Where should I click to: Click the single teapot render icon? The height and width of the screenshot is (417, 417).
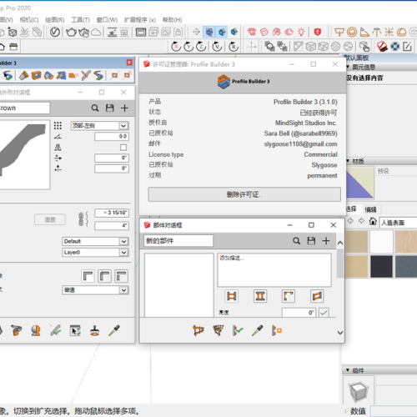(x=71, y=32)
